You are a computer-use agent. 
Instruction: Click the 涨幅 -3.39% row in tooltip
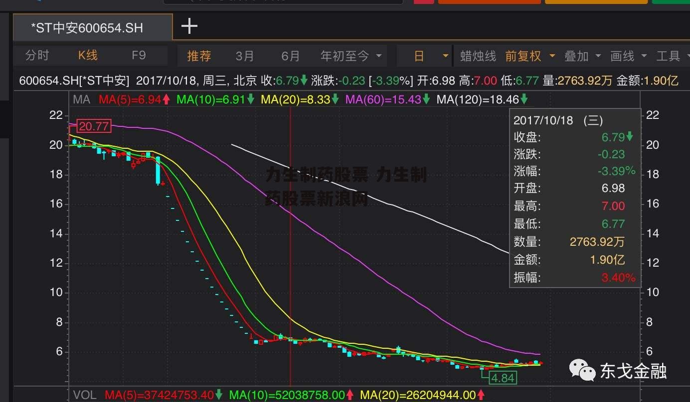[574, 171]
